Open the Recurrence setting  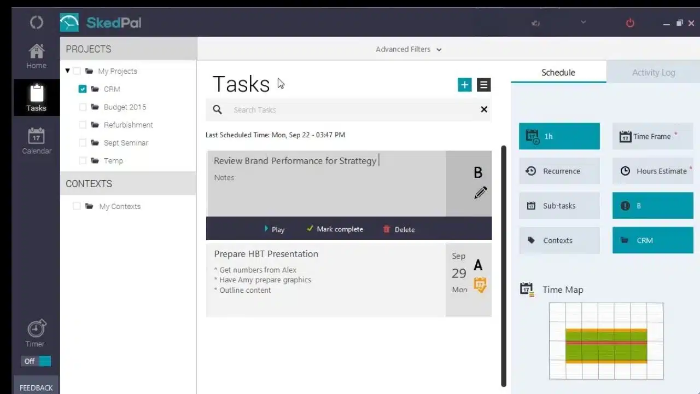(x=559, y=171)
